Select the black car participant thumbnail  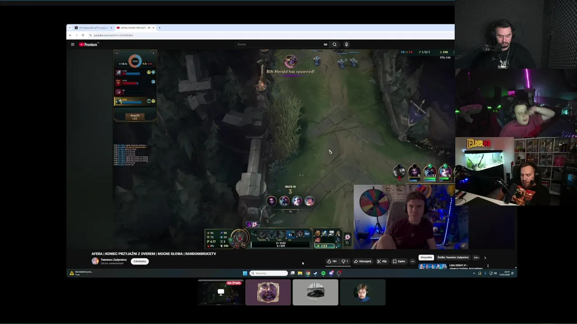pos(316,292)
